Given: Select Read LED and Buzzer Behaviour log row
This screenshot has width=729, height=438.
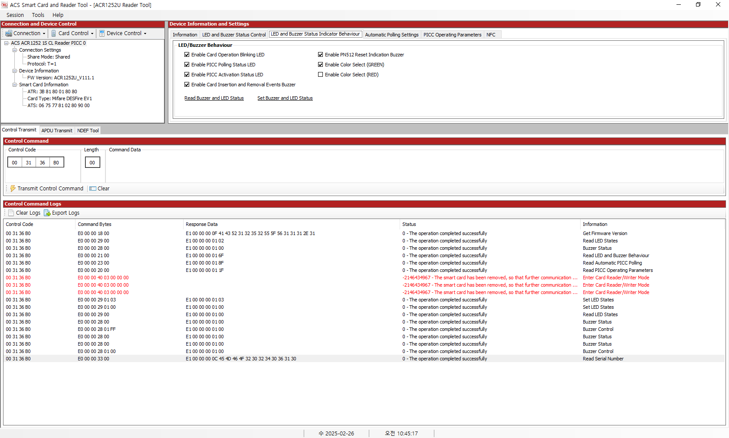Looking at the screenshot, I should coord(364,255).
